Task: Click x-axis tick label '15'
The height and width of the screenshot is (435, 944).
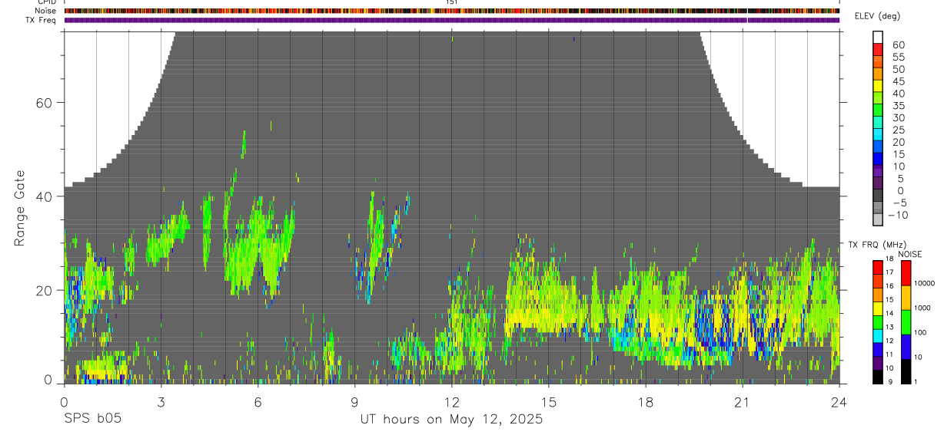Action: point(549,401)
